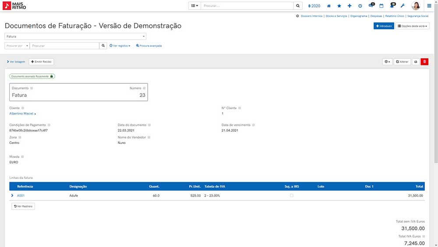438x247 pixels.
Task: Open the Fatura document type dropdown
Action: [75, 36]
